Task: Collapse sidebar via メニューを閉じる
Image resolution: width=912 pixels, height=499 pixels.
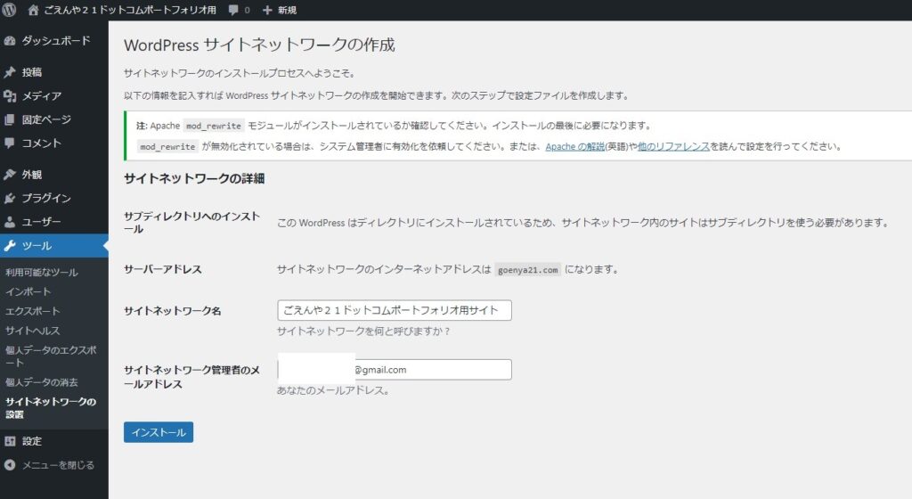Action: click(54, 464)
